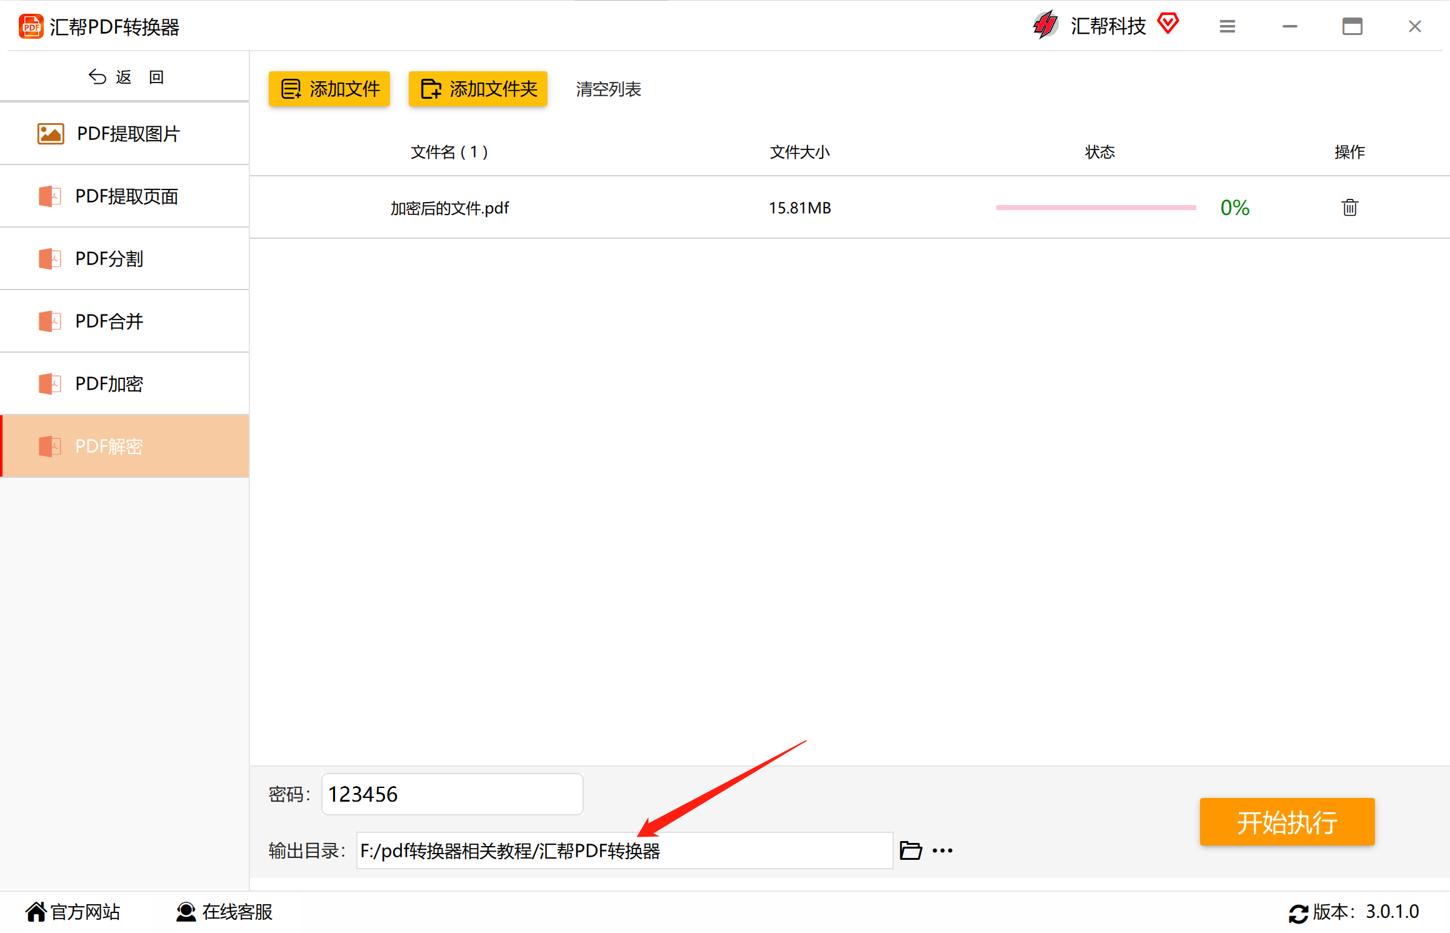Screen dimensions: 1450x933
Task: Click the PDF分割 sidebar icon
Action: (x=49, y=259)
